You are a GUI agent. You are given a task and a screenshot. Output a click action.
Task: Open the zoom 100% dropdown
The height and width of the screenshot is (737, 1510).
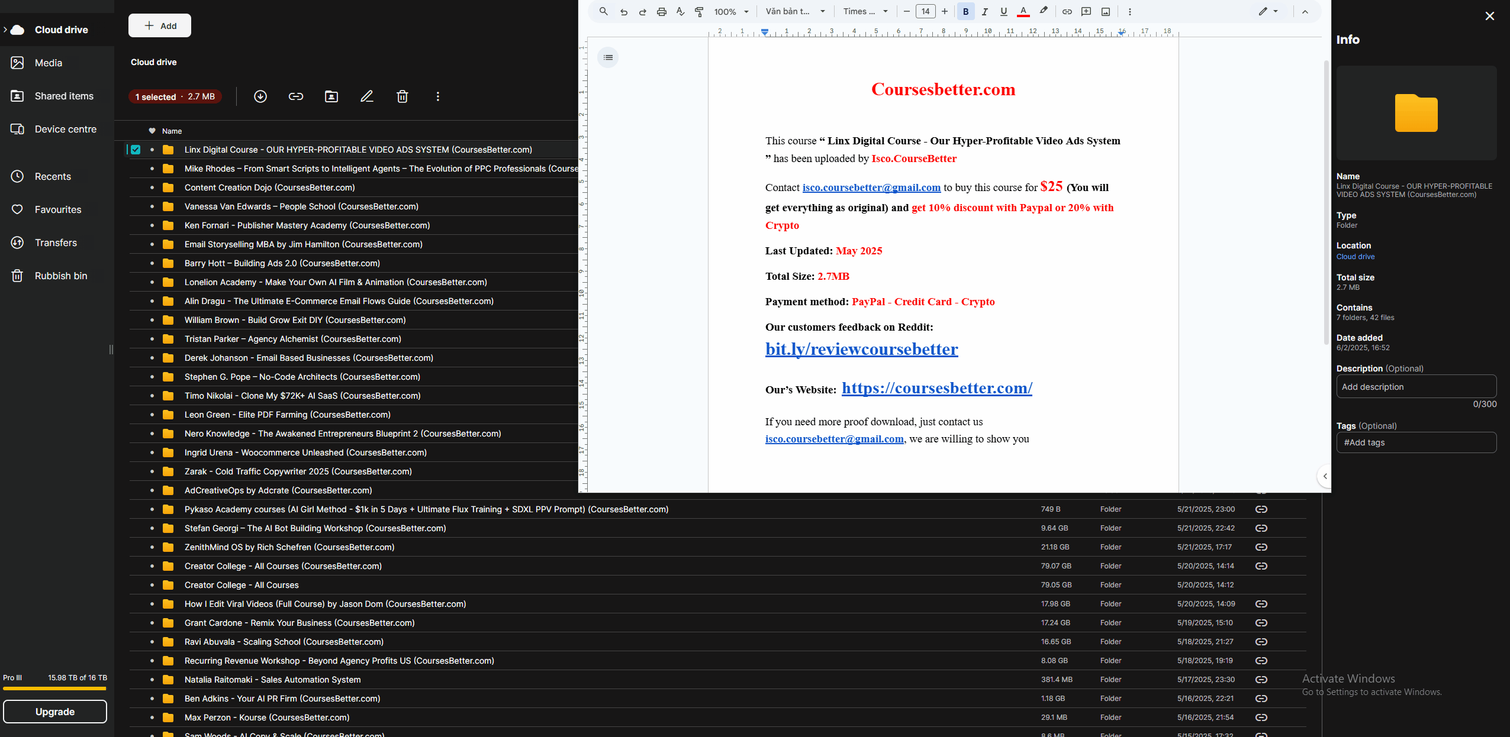731,11
